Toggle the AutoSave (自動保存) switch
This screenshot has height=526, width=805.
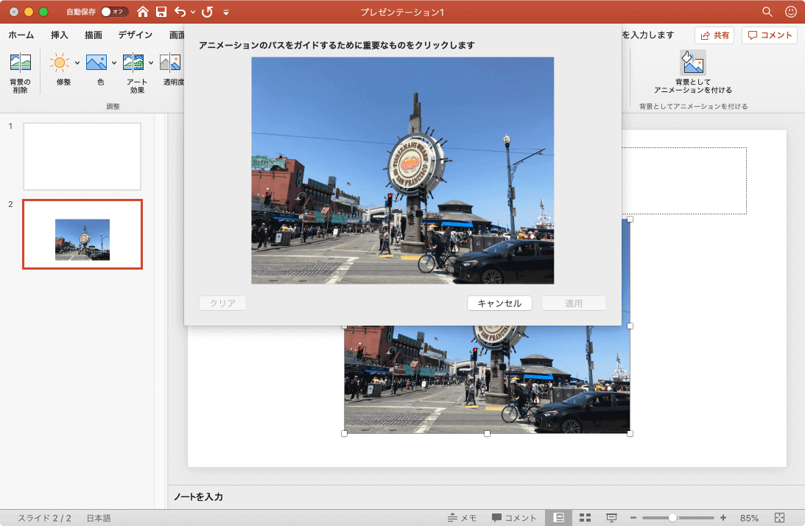(x=114, y=12)
